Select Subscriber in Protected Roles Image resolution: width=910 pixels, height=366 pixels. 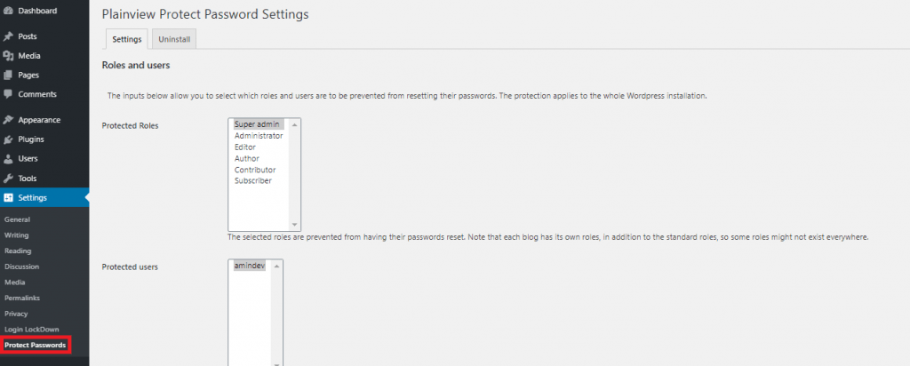click(x=252, y=181)
